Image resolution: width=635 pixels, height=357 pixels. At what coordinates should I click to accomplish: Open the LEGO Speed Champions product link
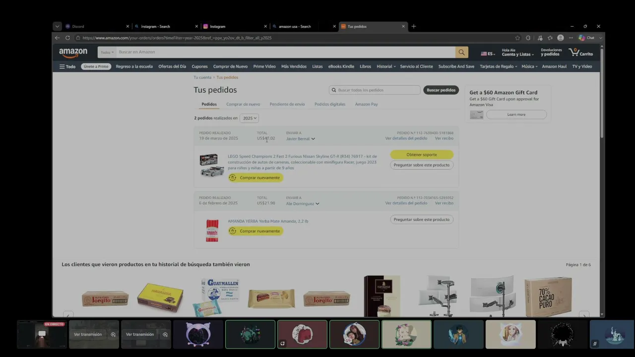(302, 162)
